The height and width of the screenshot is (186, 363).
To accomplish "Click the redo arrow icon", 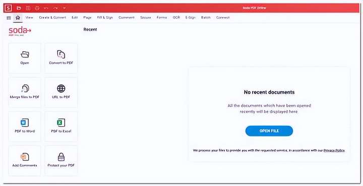I will coord(55,8).
